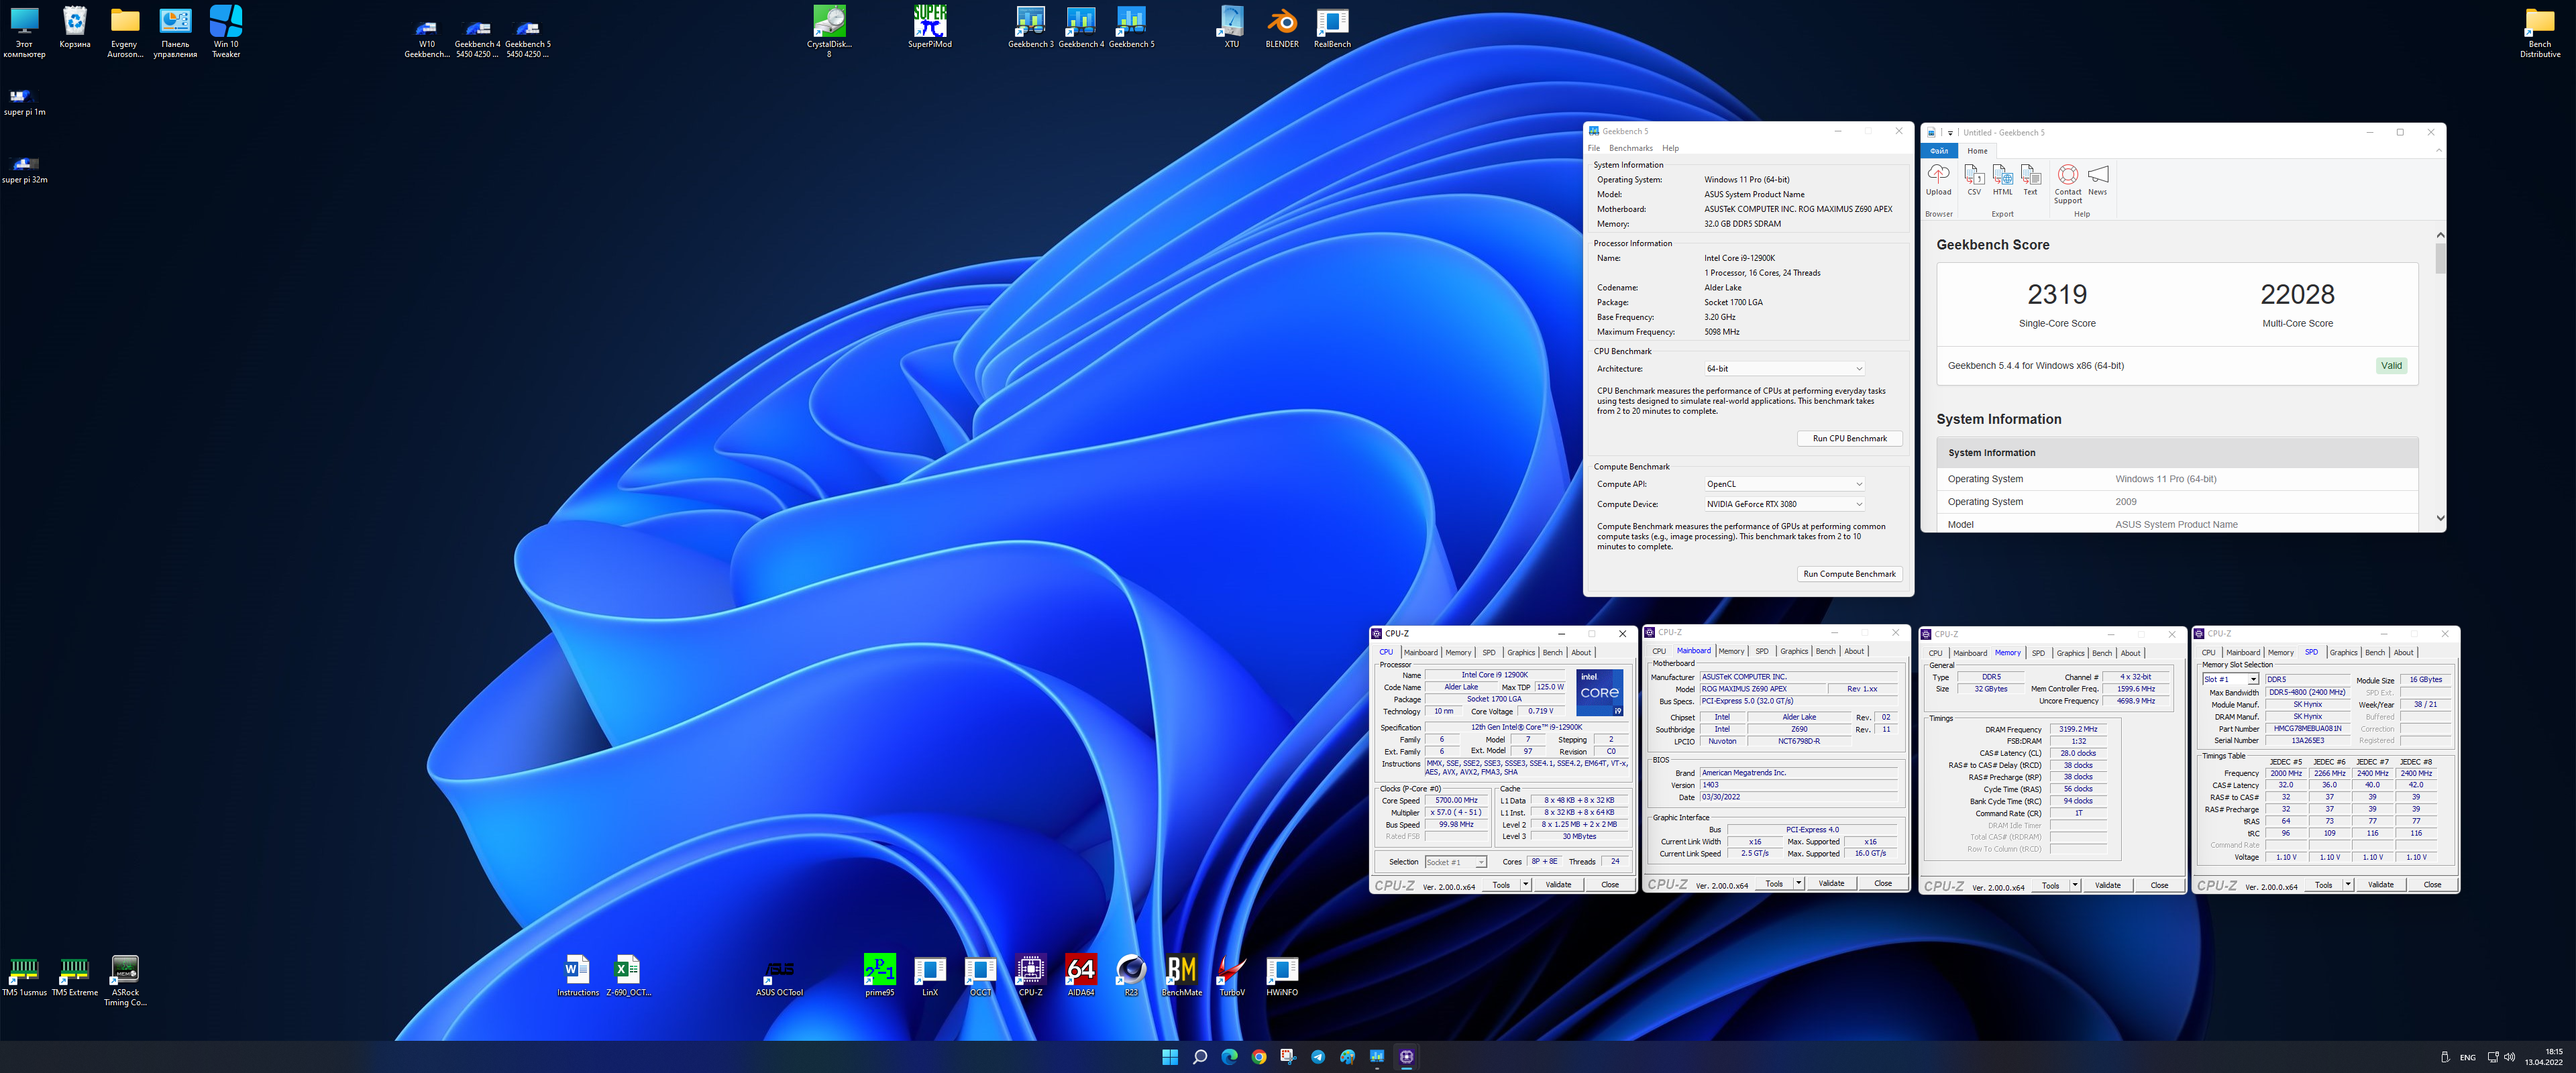Open the CrystalDisk desktop shortcut
The image size is (2576, 1073).
(828, 31)
